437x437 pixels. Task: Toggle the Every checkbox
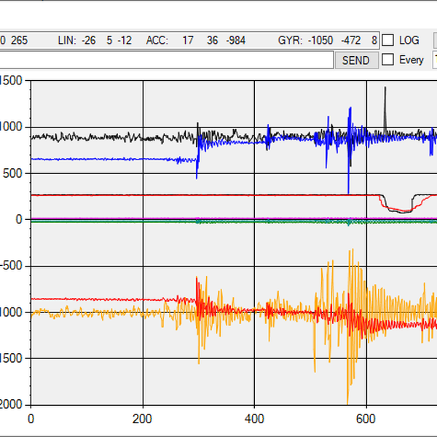pos(389,60)
